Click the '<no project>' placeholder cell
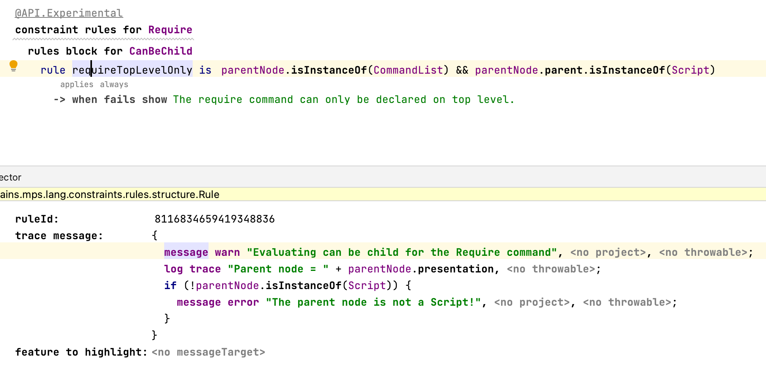This screenshot has height=377, width=766. 609,252
